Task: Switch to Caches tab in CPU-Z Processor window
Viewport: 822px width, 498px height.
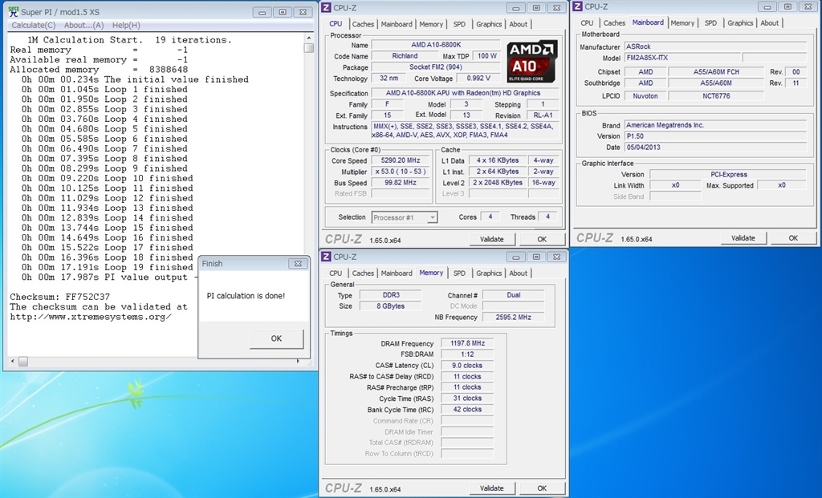Action: [363, 24]
